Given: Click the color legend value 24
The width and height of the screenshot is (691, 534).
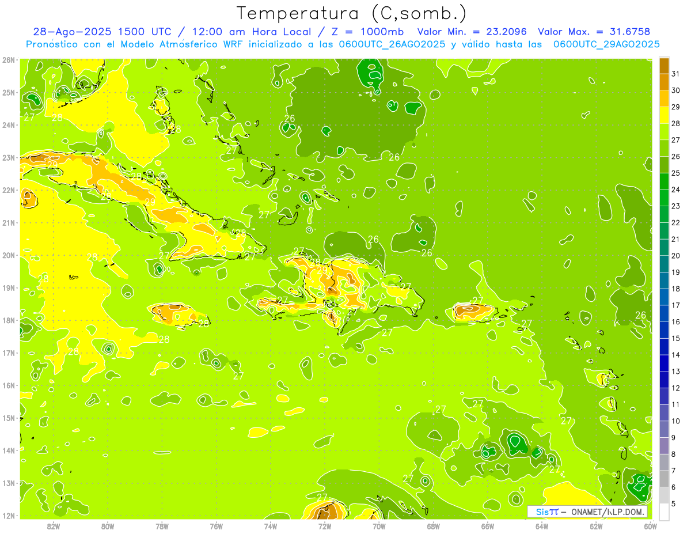Looking at the screenshot, I should 675,190.
